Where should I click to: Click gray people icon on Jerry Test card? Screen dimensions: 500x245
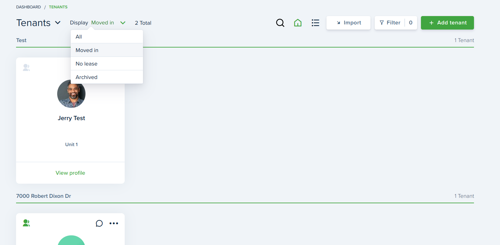[x=26, y=67]
